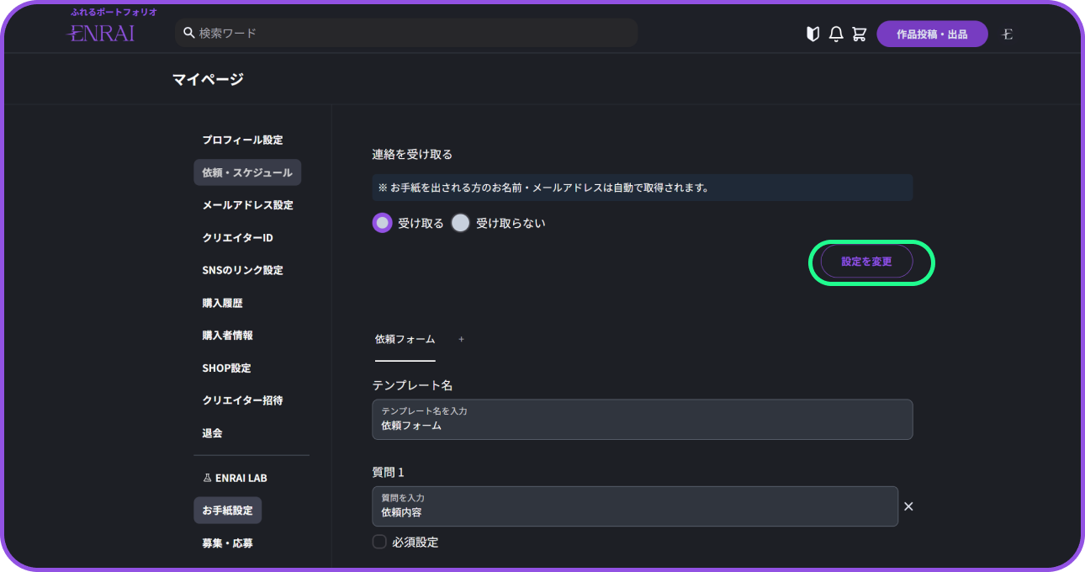
Task: Open the shopping cart
Action: [x=859, y=34]
